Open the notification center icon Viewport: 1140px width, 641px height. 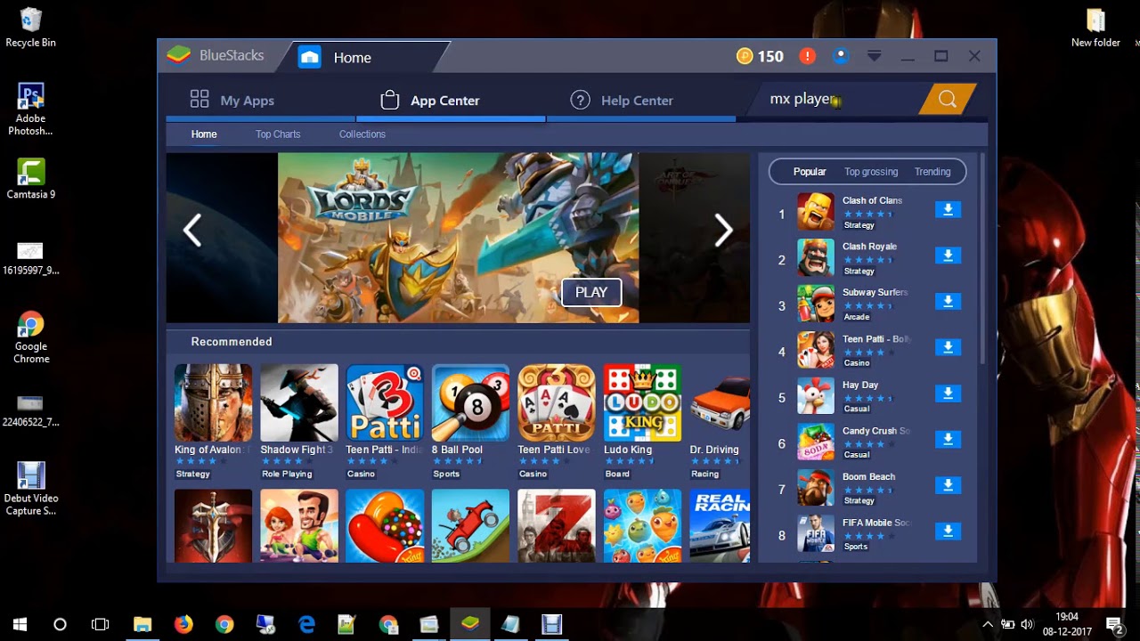click(1113, 624)
